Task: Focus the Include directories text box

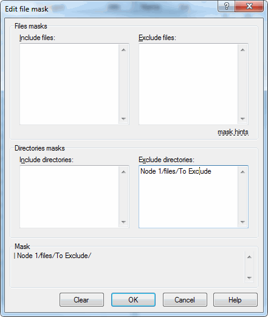Action: [69, 197]
